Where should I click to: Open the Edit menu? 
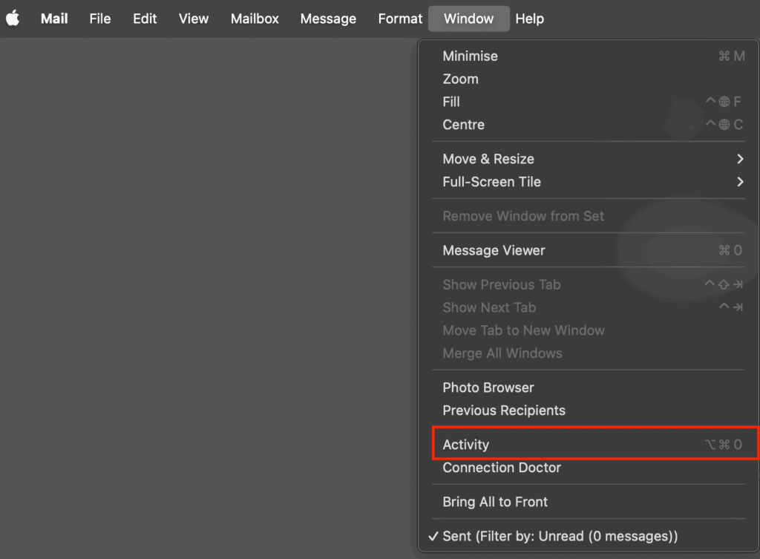pos(145,19)
